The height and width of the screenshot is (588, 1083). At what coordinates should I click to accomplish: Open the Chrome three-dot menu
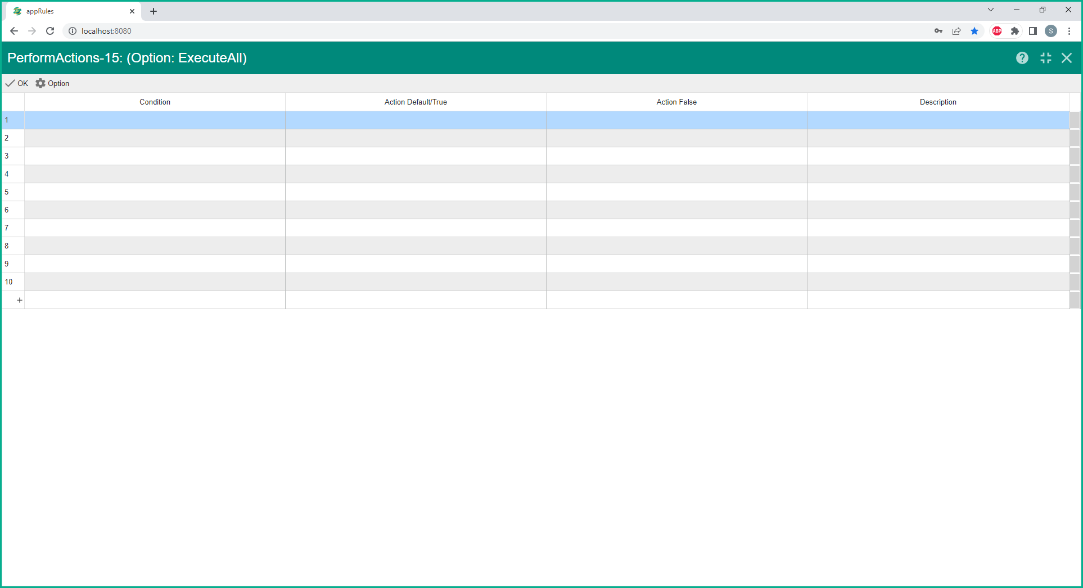coord(1069,31)
